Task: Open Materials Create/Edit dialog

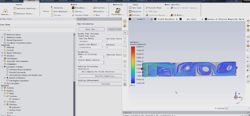Action: (118, 12)
